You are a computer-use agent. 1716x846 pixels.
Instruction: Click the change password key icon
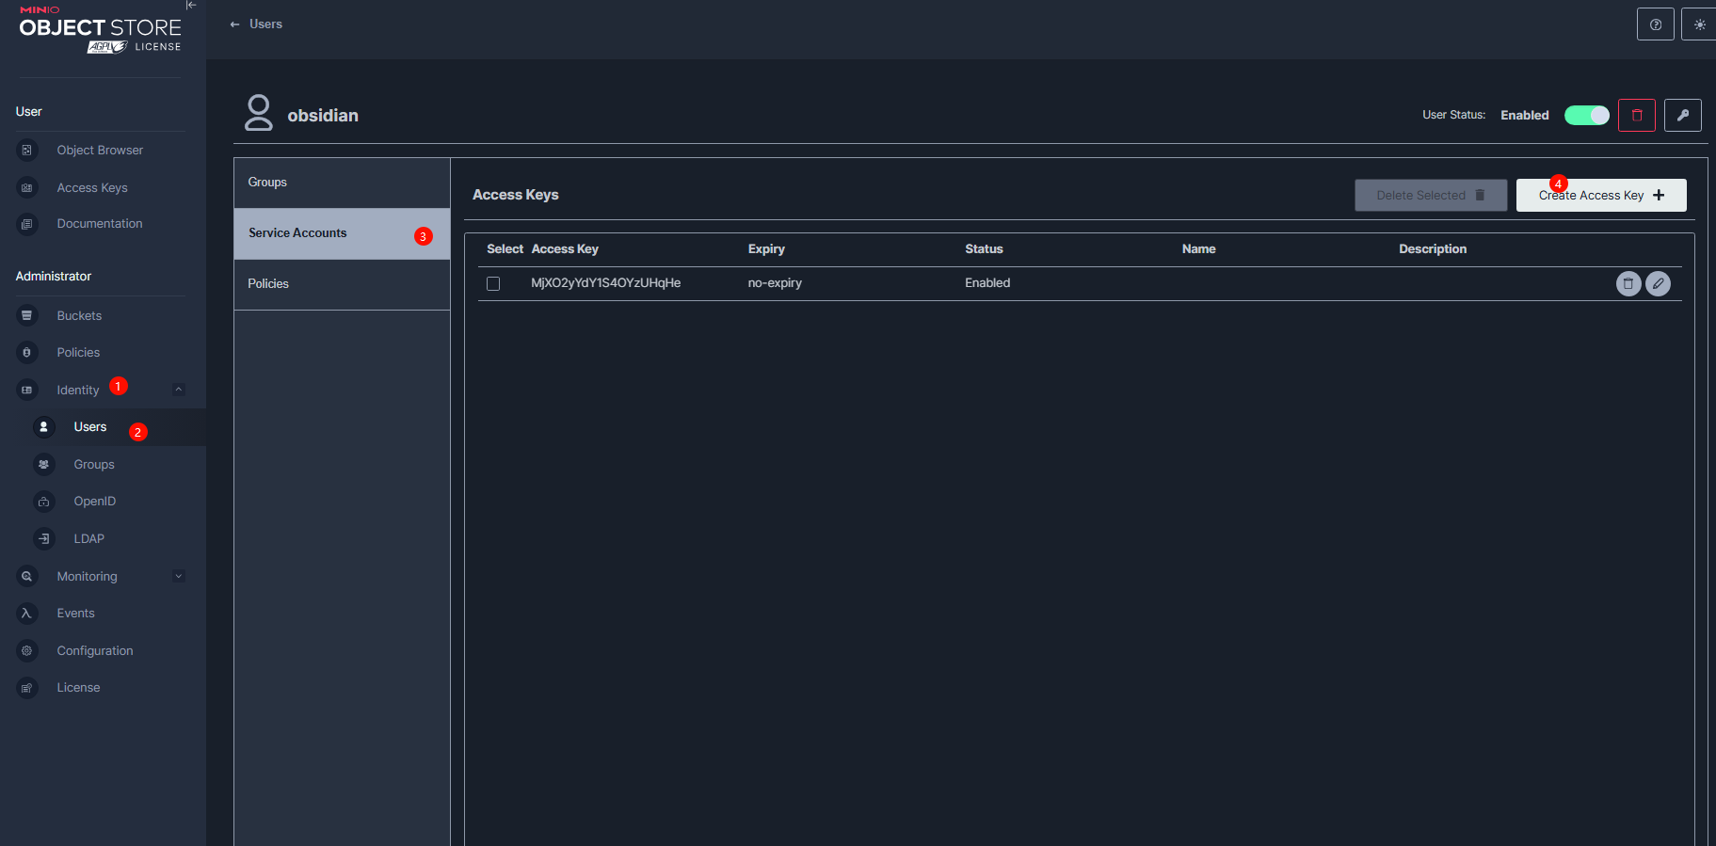click(1682, 116)
